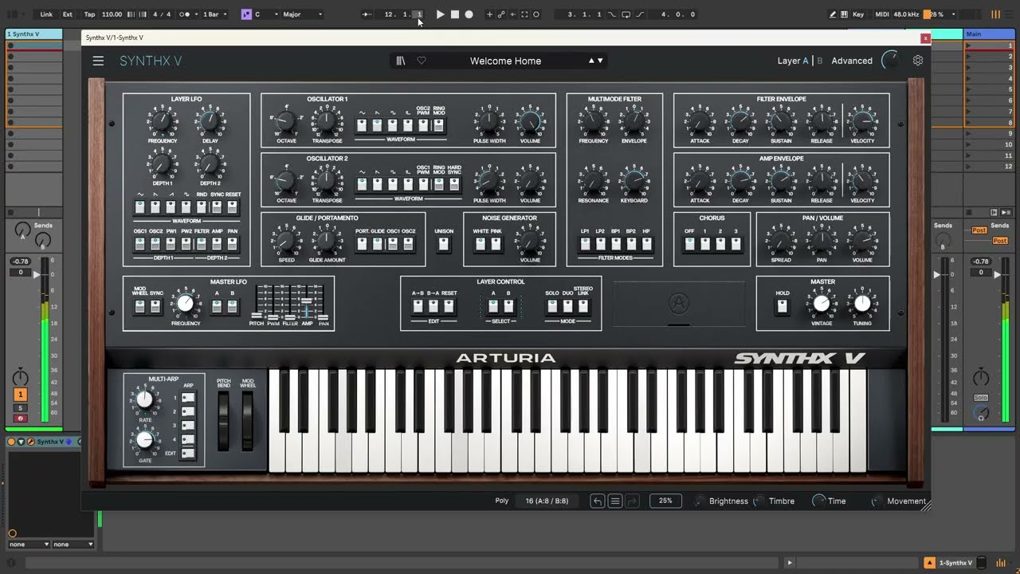
Task: Toggle Multi-Arp switch 1
Action: 188,397
